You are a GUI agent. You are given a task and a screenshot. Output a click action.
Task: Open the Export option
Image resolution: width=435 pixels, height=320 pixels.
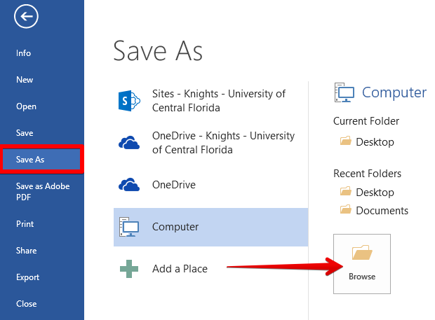coord(27,277)
